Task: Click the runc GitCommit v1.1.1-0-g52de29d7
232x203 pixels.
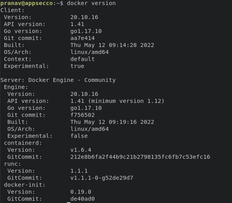Action: (102, 178)
